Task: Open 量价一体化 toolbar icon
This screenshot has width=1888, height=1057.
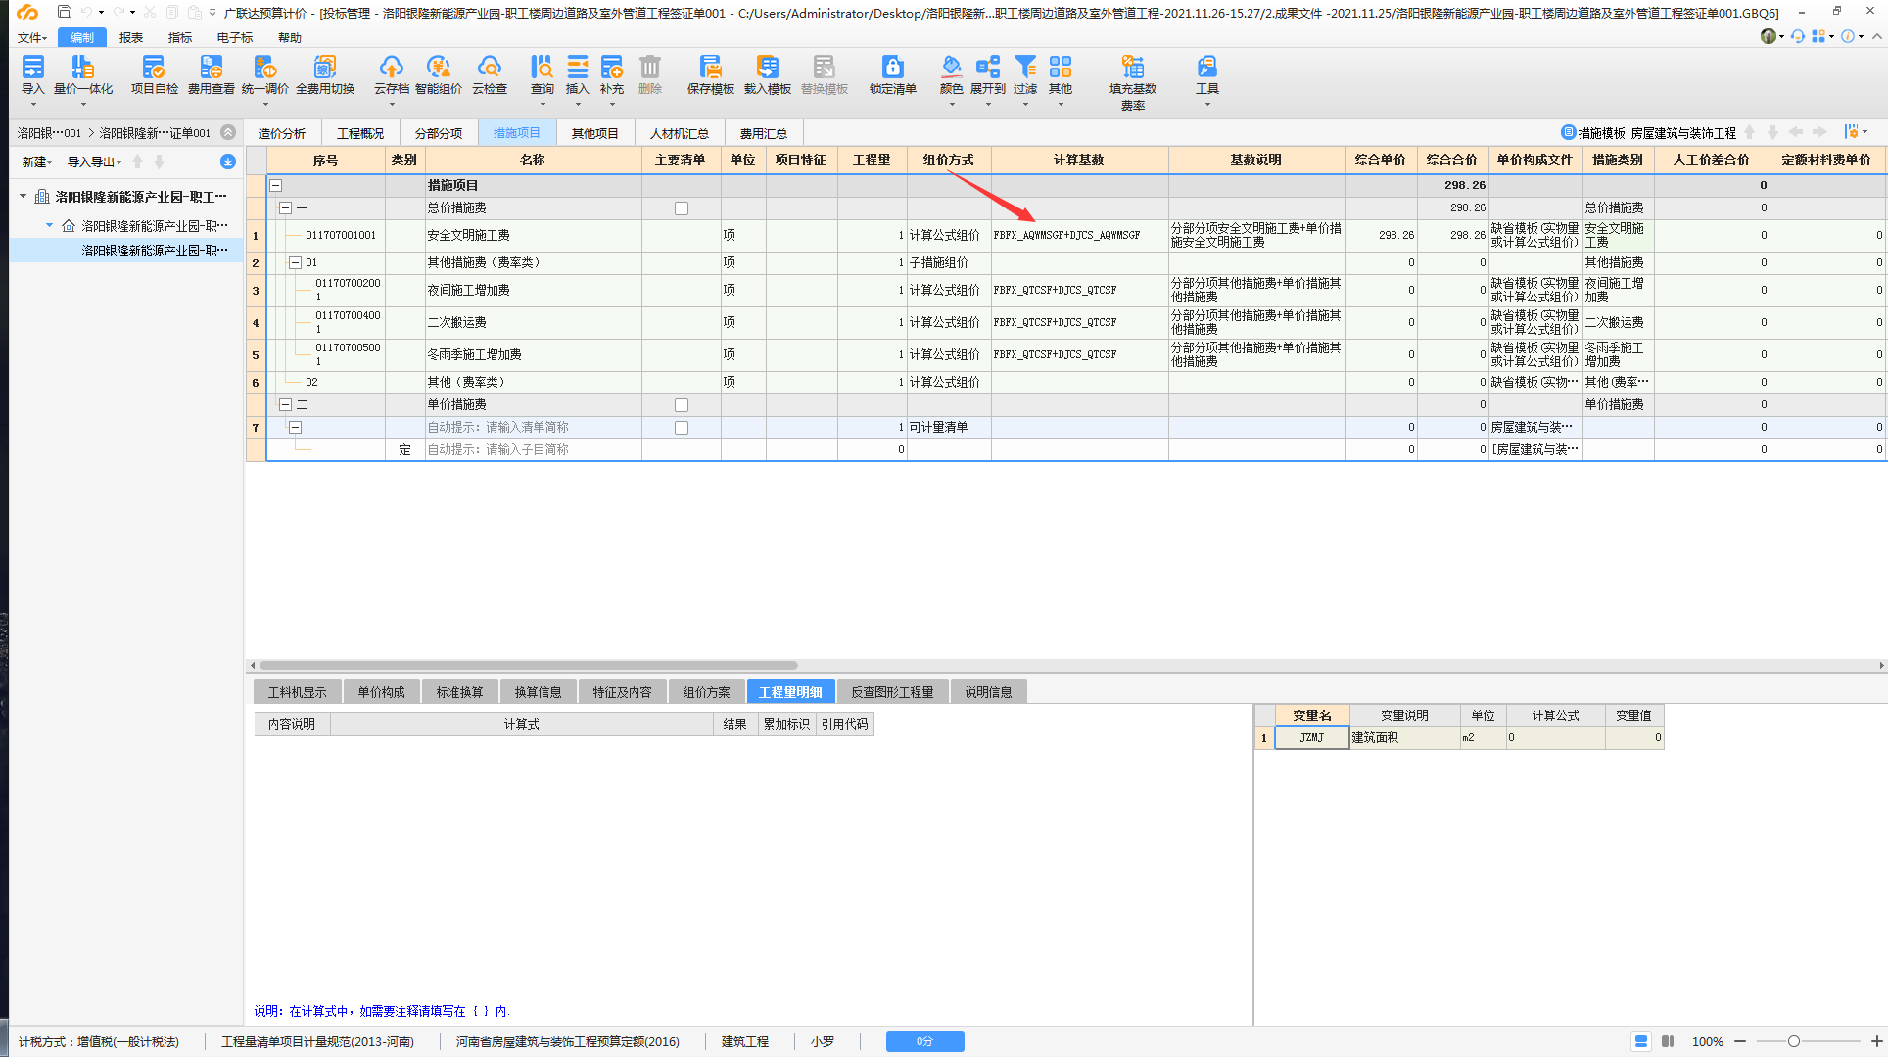Action: (82, 75)
